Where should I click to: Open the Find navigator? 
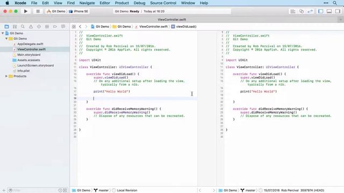[23, 26]
